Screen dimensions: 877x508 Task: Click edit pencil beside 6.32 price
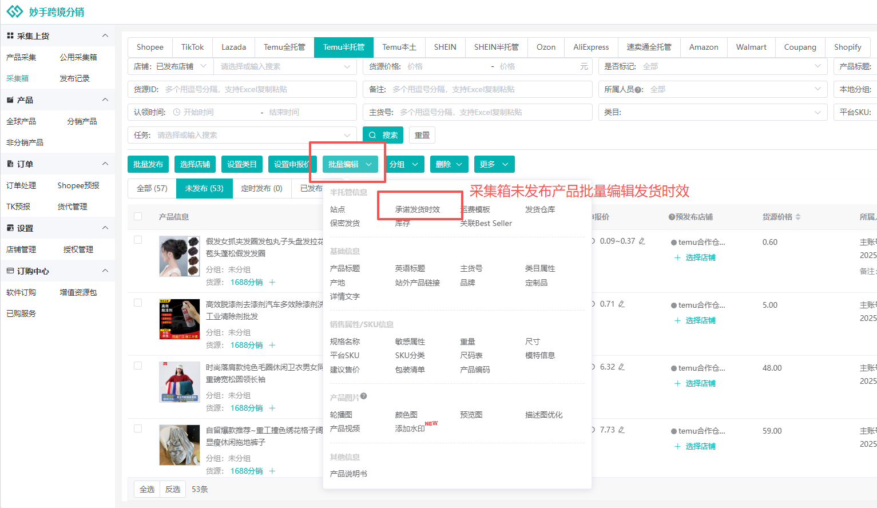tap(621, 367)
